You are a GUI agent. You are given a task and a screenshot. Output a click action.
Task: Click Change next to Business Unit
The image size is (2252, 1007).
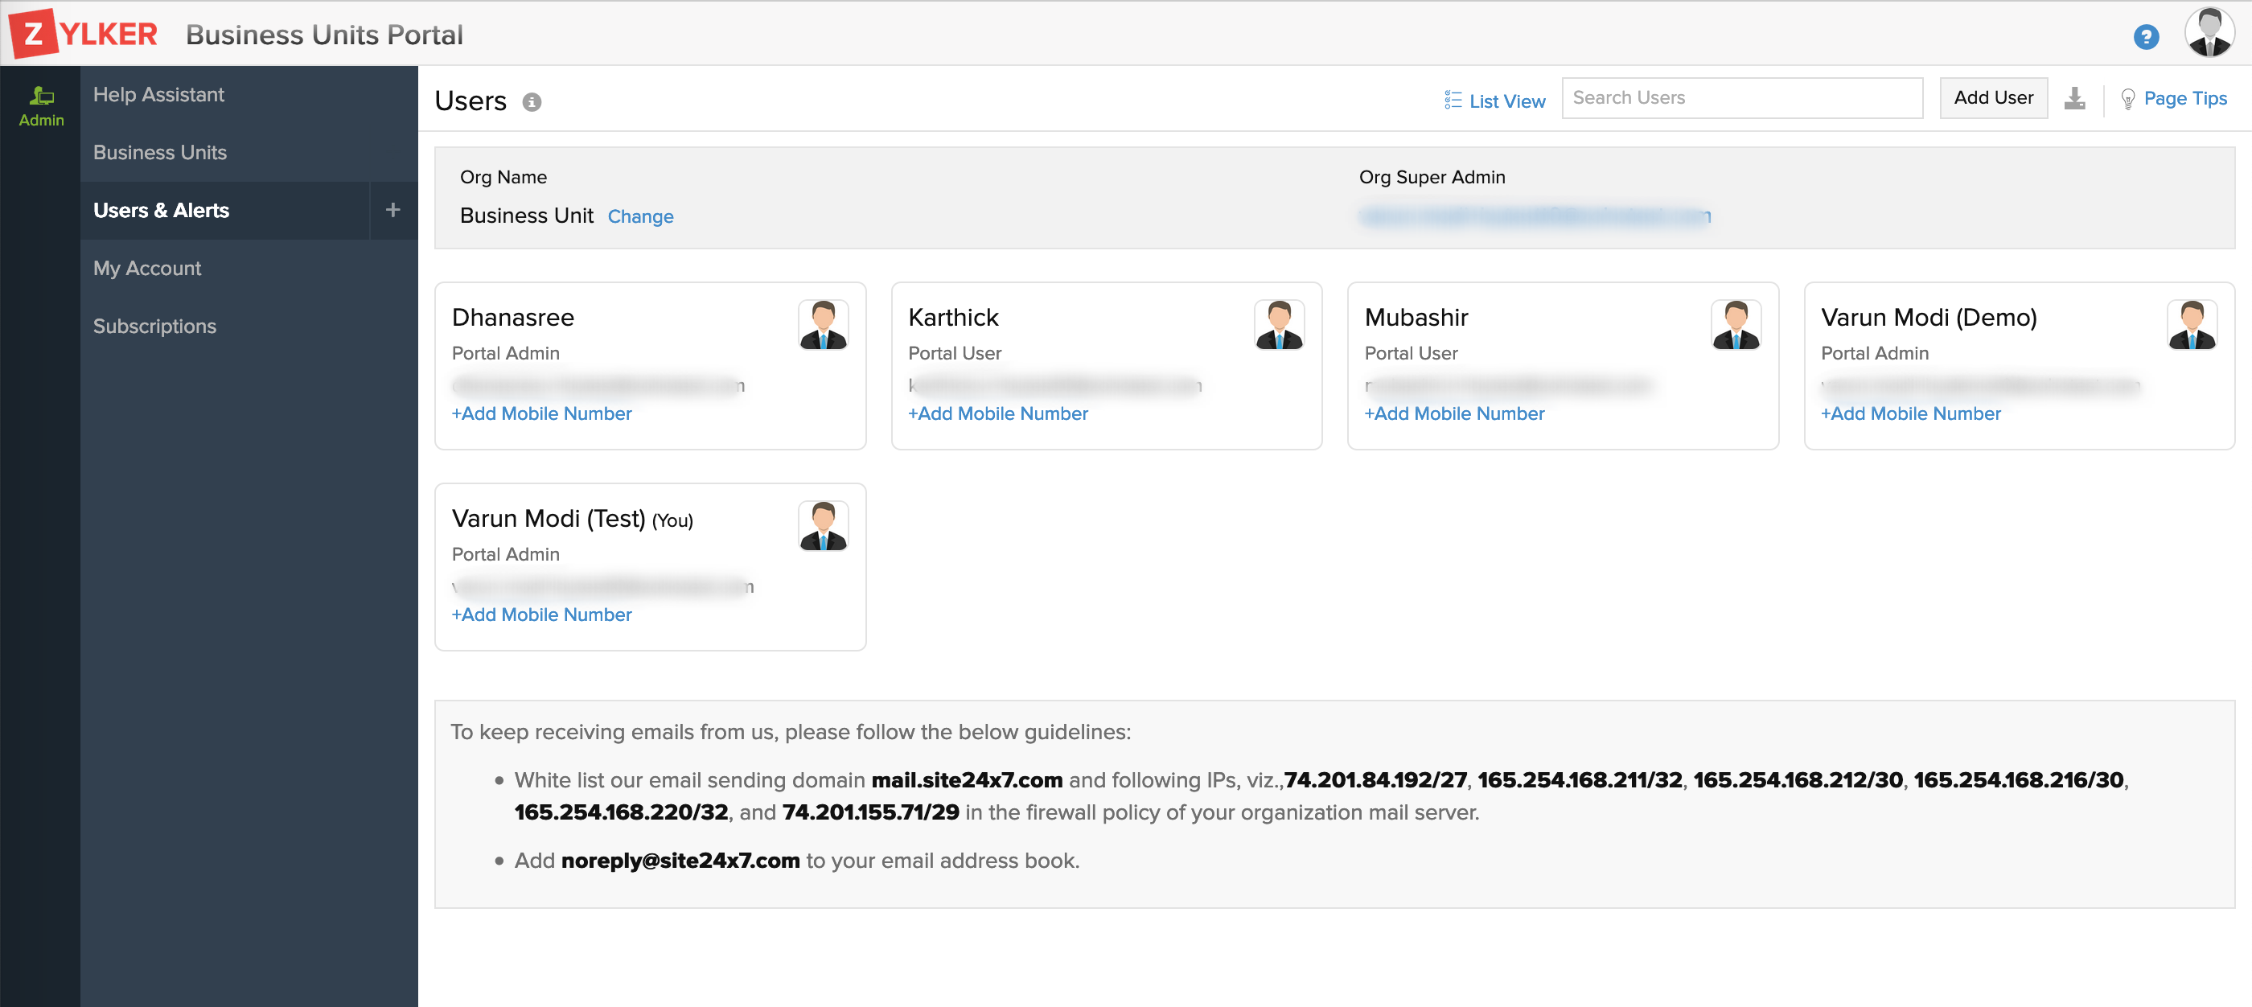(641, 216)
